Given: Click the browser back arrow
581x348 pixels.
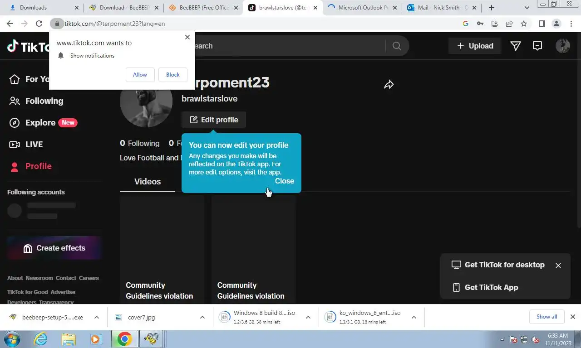Looking at the screenshot, I should (10, 24).
